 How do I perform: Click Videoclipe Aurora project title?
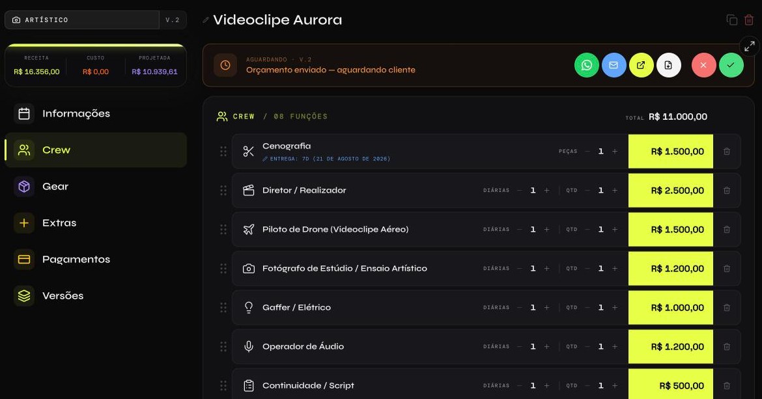pos(277,20)
